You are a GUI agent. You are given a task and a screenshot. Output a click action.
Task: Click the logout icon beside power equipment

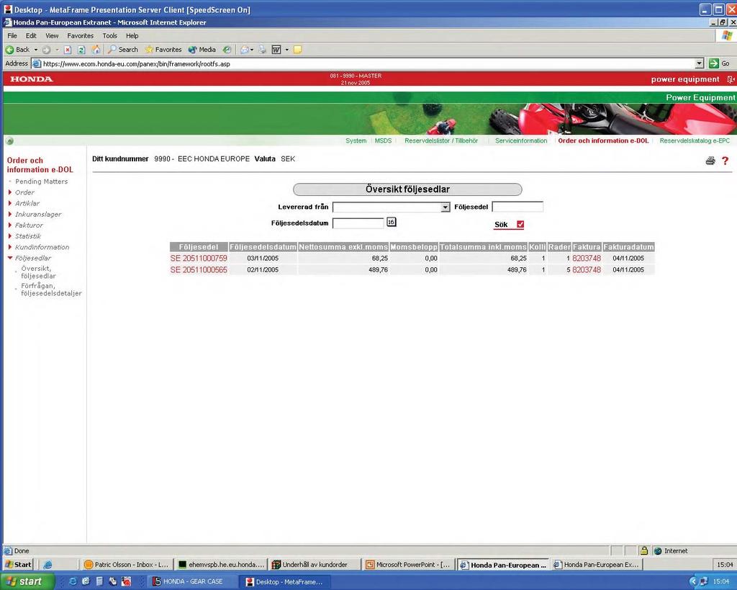point(730,79)
